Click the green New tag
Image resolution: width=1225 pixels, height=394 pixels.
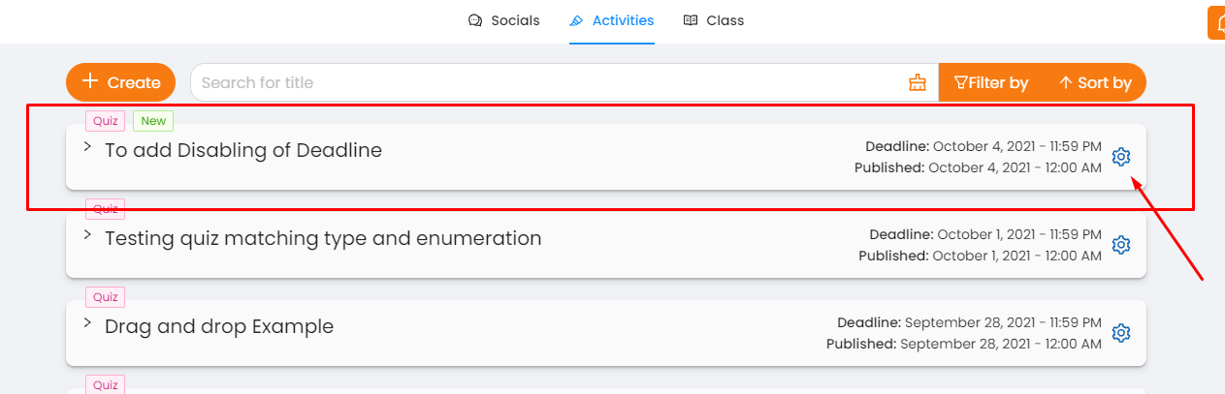click(x=153, y=121)
